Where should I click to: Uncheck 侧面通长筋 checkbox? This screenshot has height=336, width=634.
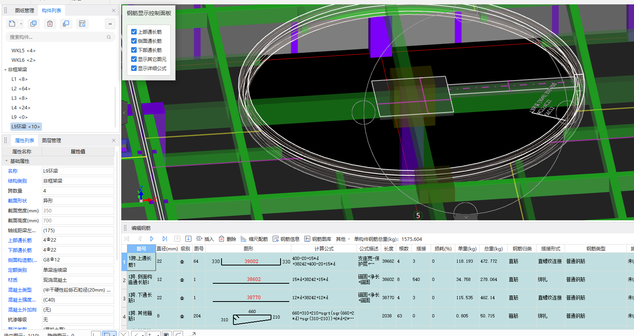click(x=134, y=41)
